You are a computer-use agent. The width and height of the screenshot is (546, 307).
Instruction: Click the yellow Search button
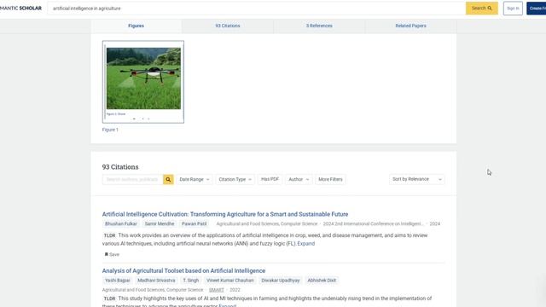click(481, 8)
